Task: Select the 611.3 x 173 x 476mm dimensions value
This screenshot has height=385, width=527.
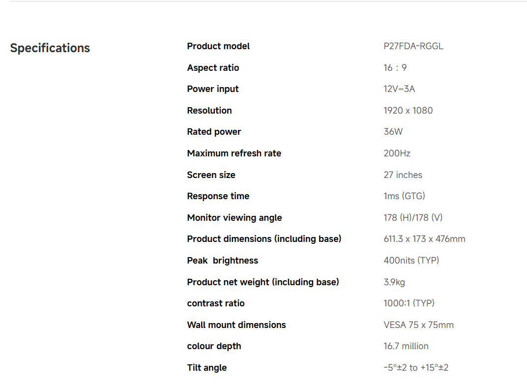Action: (424, 239)
